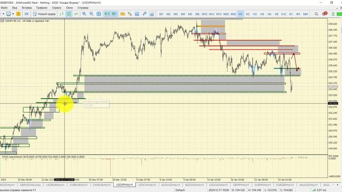Switch to AUDUSDrfd,H1 chart tab
This screenshot has width=342, height=192.
click(170, 185)
